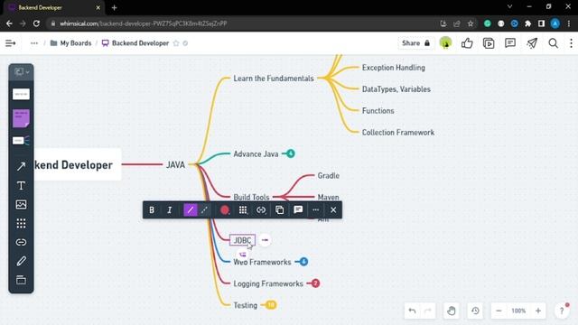Open the comments panel icon

click(510, 43)
